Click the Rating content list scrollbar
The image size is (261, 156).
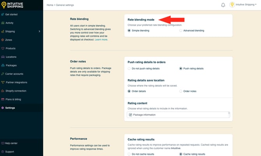pos(229,114)
